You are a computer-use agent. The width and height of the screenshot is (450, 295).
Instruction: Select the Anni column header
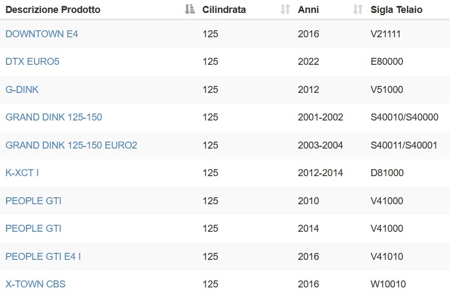click(x=308, y=10)
